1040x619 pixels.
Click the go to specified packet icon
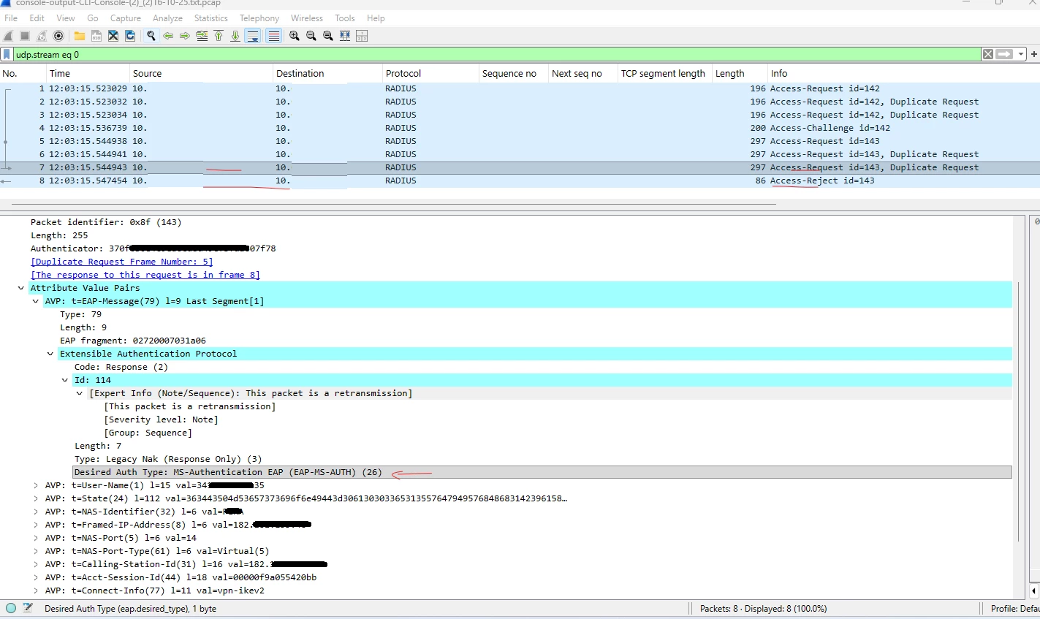tap(202, 36)
